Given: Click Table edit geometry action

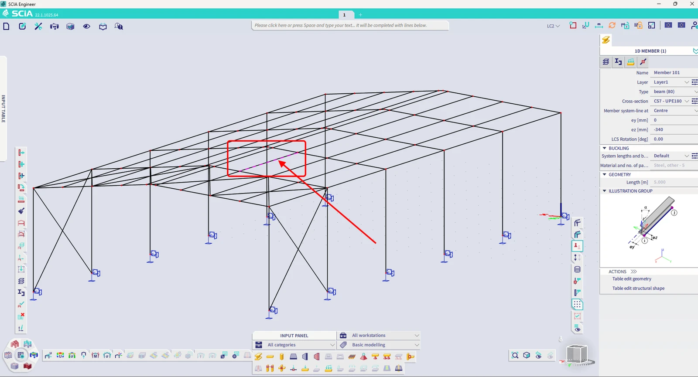Looking at the screenshot, I should coord(632,279).
